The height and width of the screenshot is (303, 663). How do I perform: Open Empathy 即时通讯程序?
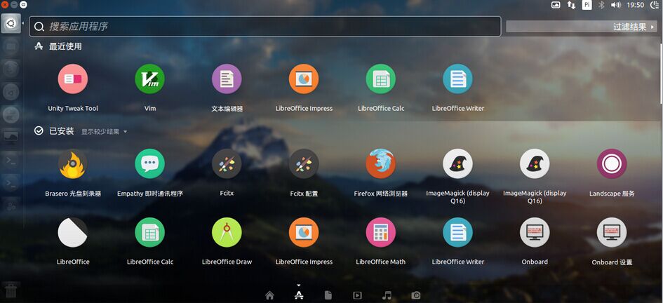click(149, 164)
